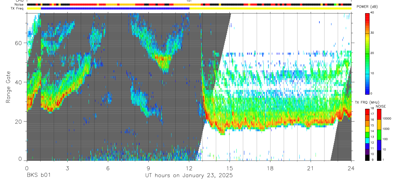Select the 9 tick on UT hours axis
This screenshot has width=395, height=182.
pyautogui.click(x=148, y=168)
